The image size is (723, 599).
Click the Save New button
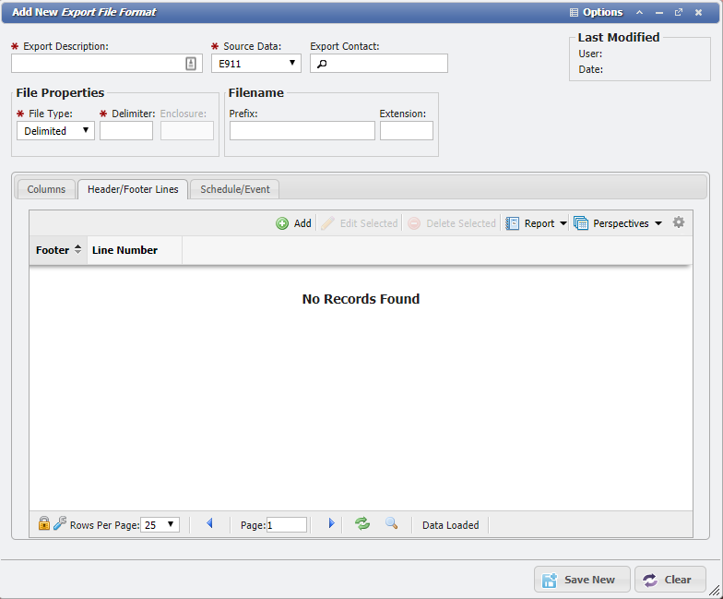(582, 580)
